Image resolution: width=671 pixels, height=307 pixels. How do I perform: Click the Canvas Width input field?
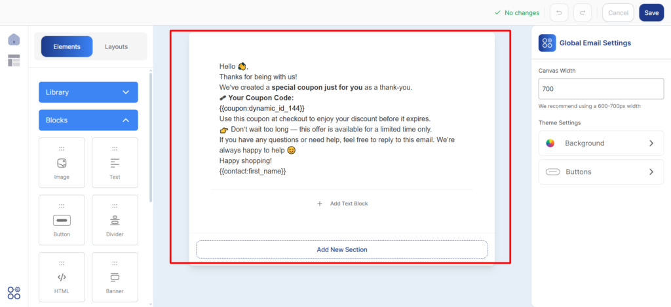pyautogui.click(x=601, y=88)
